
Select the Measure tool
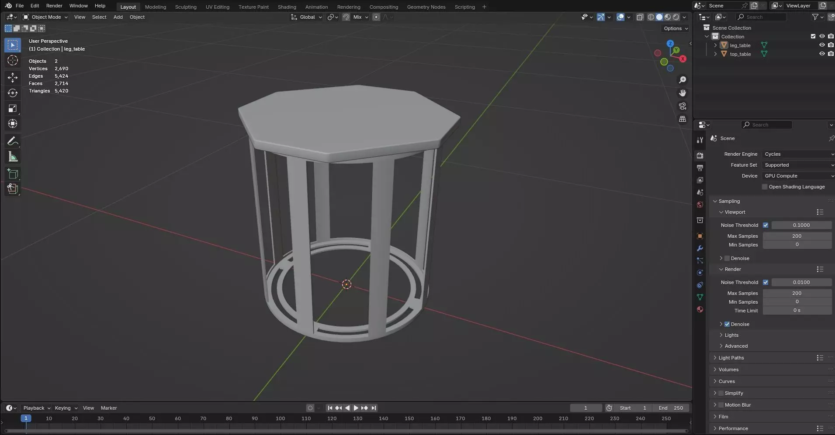[13, 157]
